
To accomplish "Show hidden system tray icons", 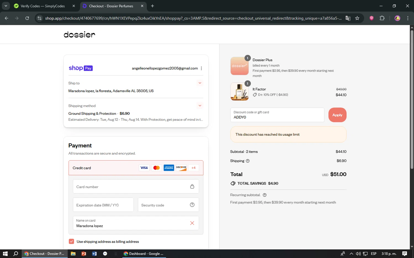I will click(351, 254).
